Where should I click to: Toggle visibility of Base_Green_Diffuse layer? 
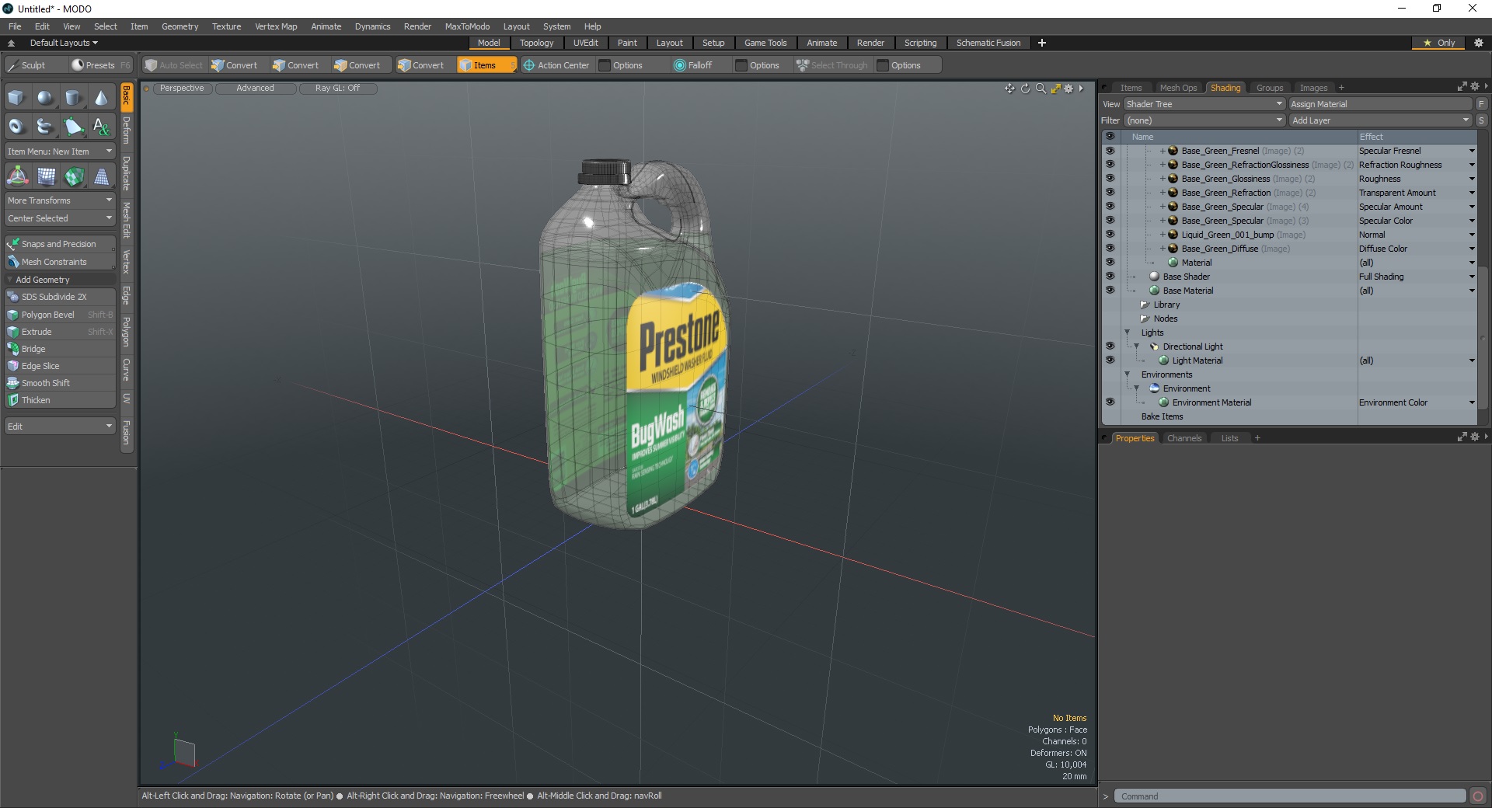[1110, 249]
